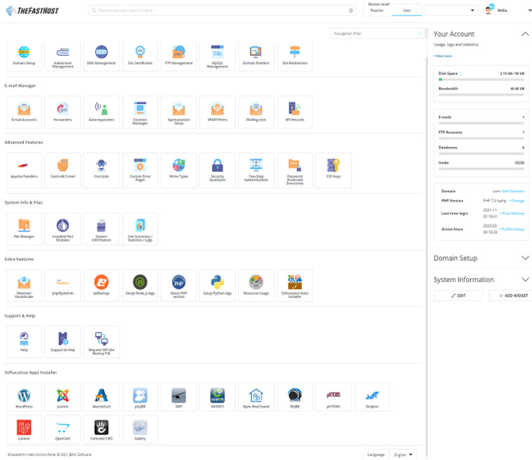532x460 pixels.
Task: Expand the System Information widget
Action: tap(525, 279)
